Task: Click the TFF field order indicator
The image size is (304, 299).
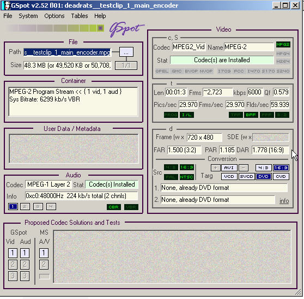Action: [236, 115]
